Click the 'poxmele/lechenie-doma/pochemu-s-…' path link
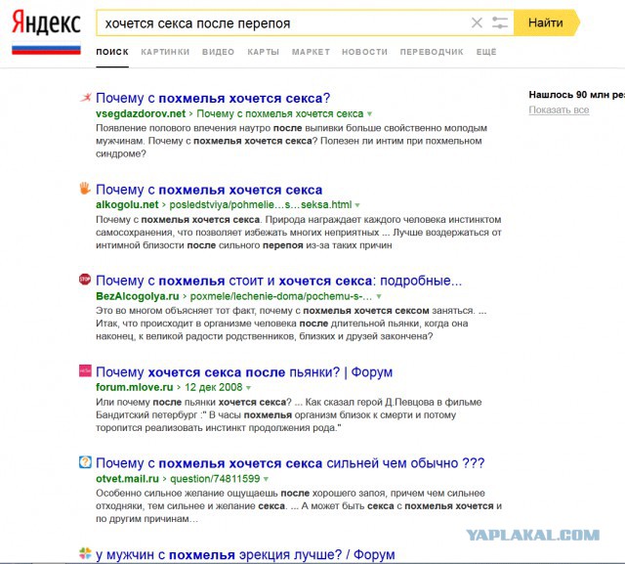 [x=280, y=296]
